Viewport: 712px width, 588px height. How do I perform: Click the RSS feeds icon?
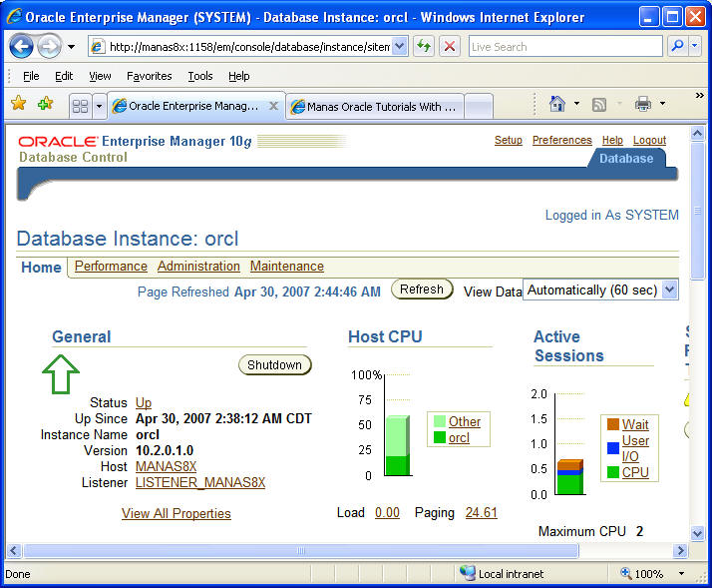point(599,105)
